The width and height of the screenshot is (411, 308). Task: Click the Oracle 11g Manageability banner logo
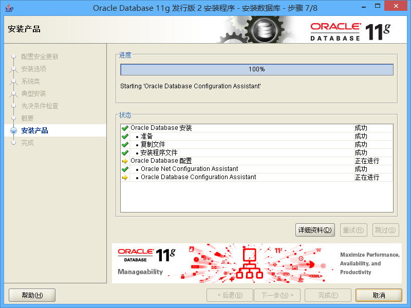[146, 261]
